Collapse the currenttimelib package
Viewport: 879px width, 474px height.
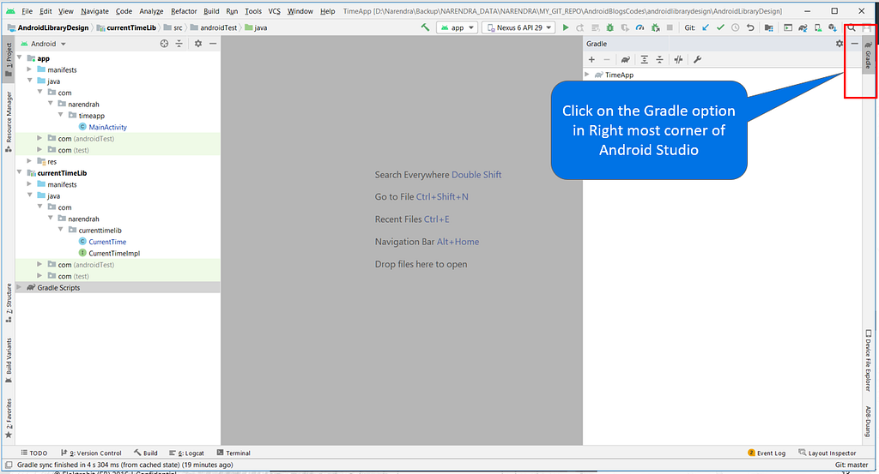(60, 230)
